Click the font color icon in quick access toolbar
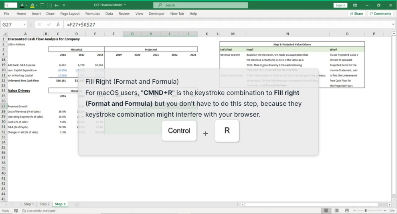The height and width of the screenshot is (214, 397). 22,5
